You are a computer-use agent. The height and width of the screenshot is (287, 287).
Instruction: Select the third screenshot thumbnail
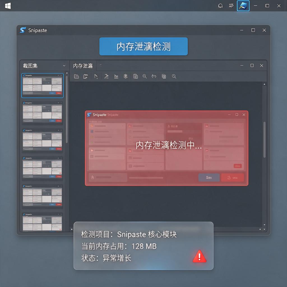pos(43,141)
